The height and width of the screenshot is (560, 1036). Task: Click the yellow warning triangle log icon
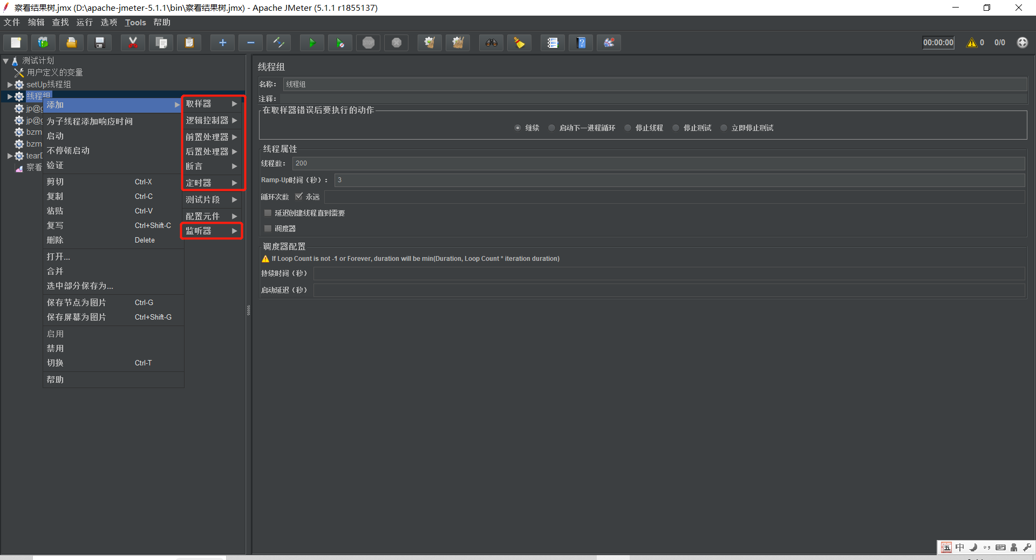click(x=971, y=43)
